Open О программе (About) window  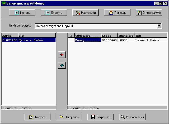click(x=149, y=12)
